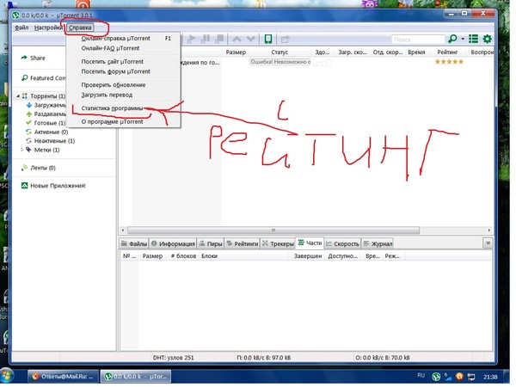Sort by Отд. скор... column header
This screenshot has width=516, height=387.
tap(388, 52)
